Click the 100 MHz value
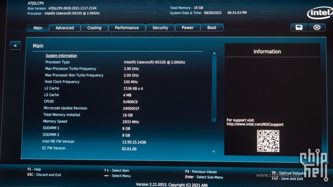 [131, 82]
